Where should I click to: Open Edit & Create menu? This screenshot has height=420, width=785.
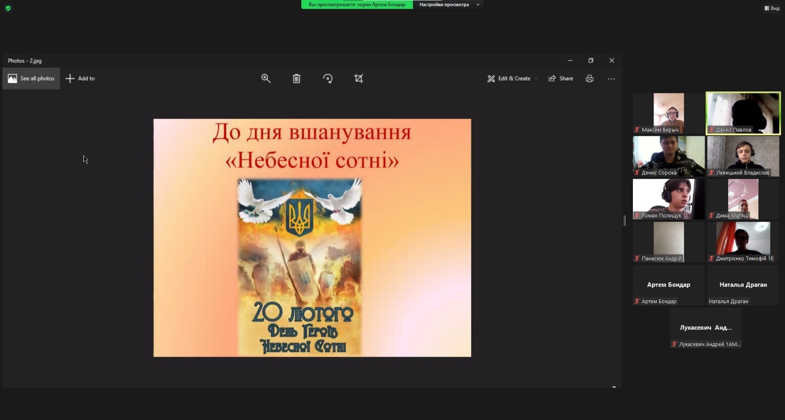tap(512, 79)
